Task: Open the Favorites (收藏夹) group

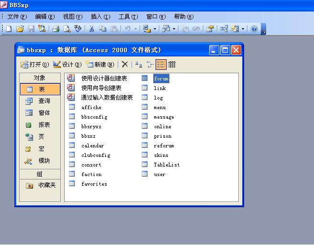Action: pyautogui.click(x=40, y=185)
